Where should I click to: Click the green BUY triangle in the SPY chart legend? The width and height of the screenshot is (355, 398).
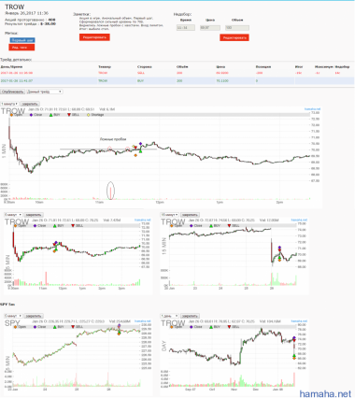click(55, 327)
